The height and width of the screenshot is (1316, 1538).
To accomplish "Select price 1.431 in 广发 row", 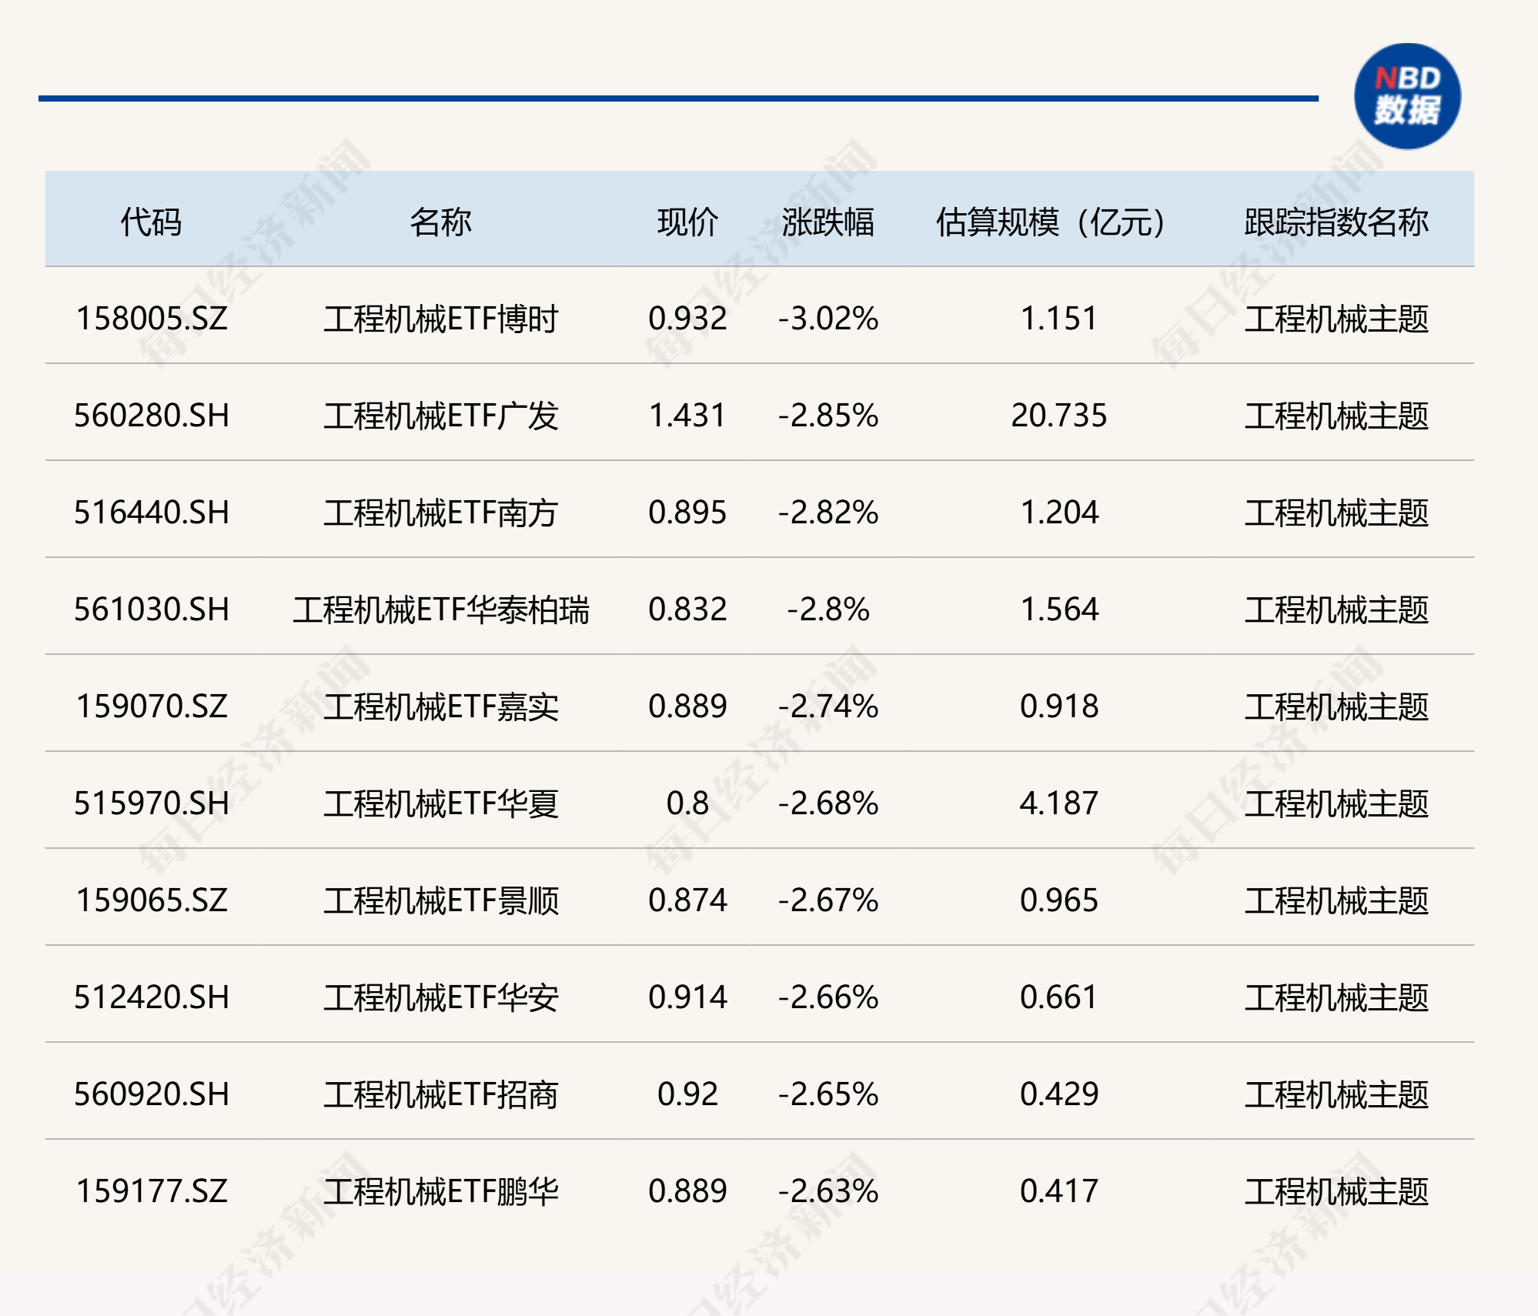I will [687, 416].
